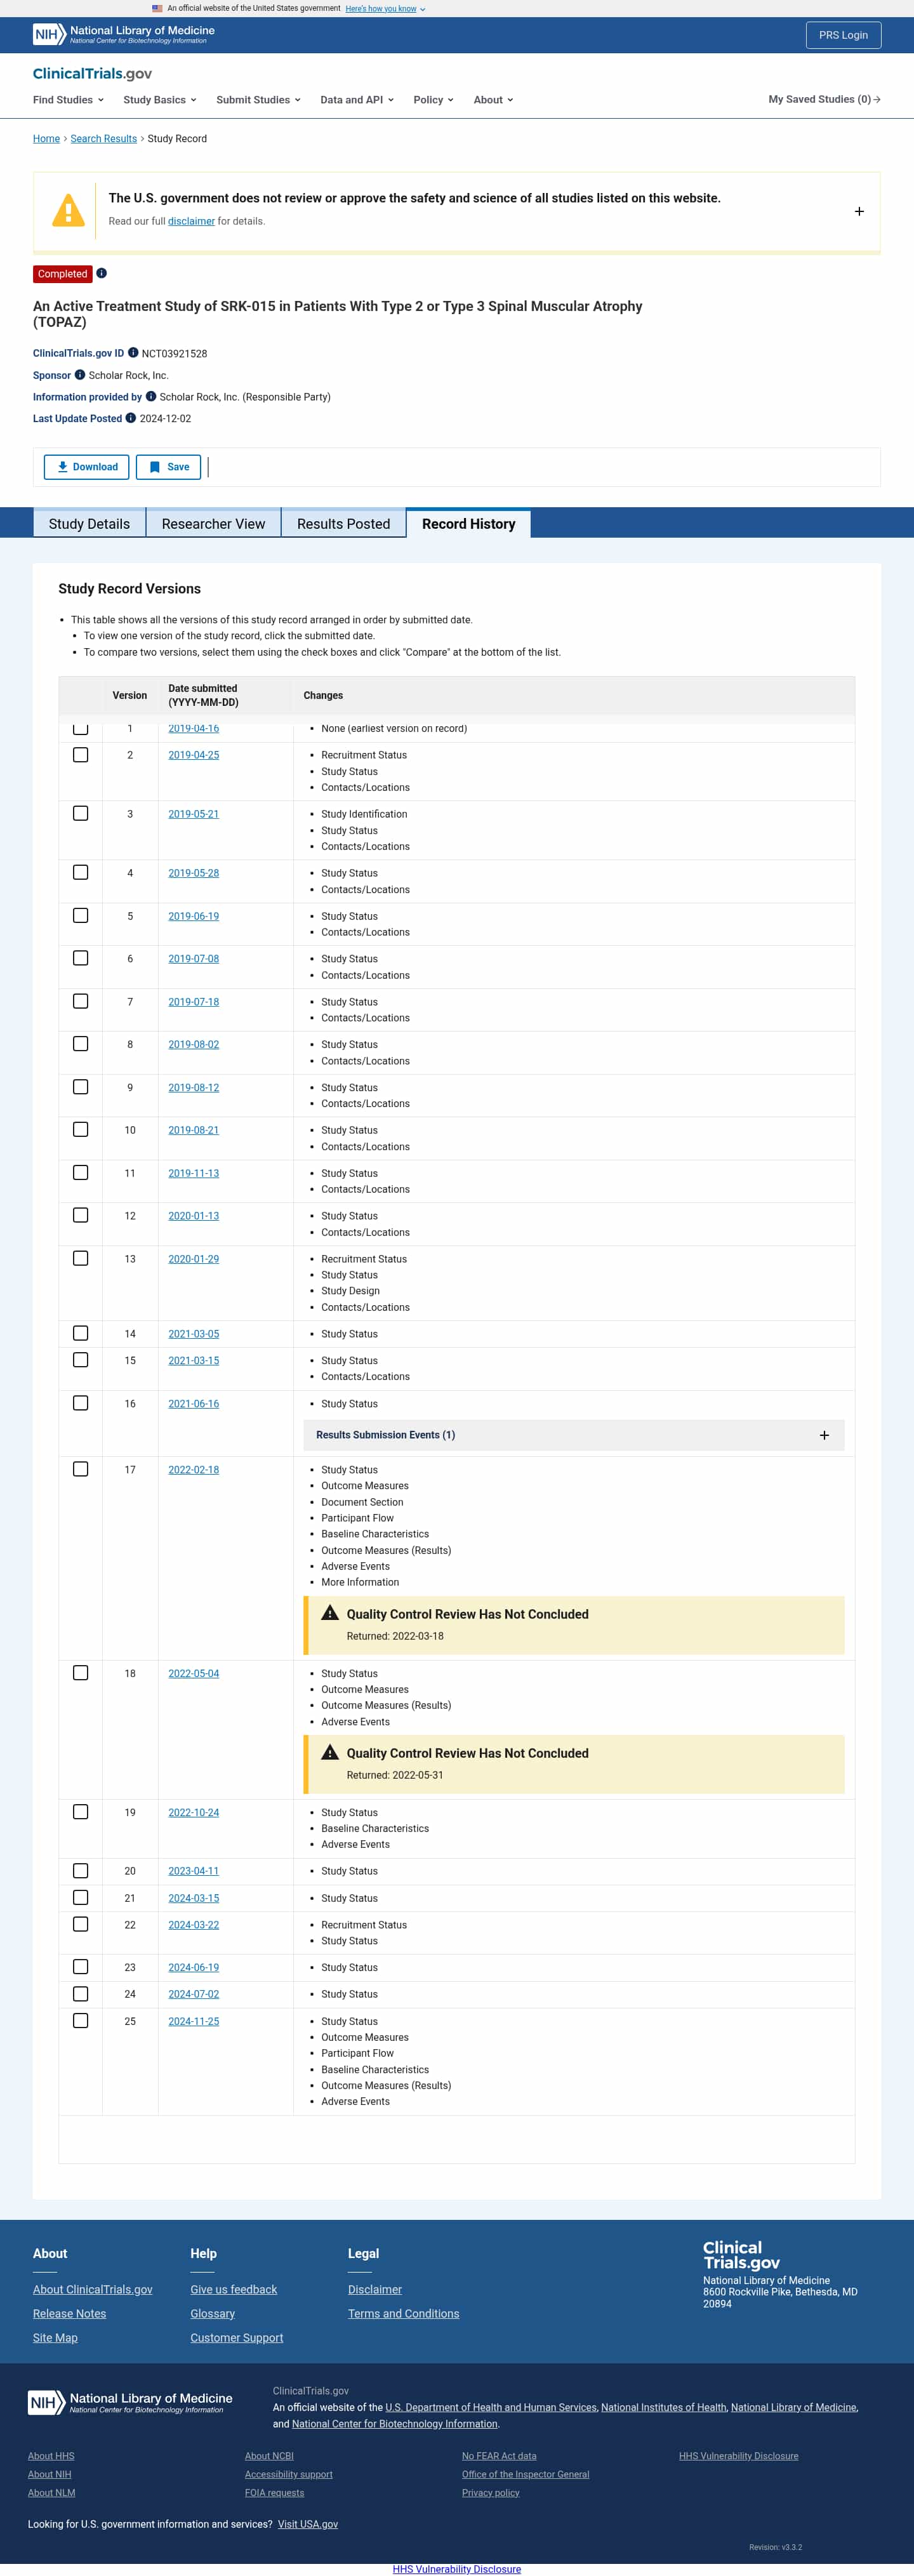This screenshot has height=2576, width=914.
Task: Check the box for version 2
Action: [x=81, y=755]
